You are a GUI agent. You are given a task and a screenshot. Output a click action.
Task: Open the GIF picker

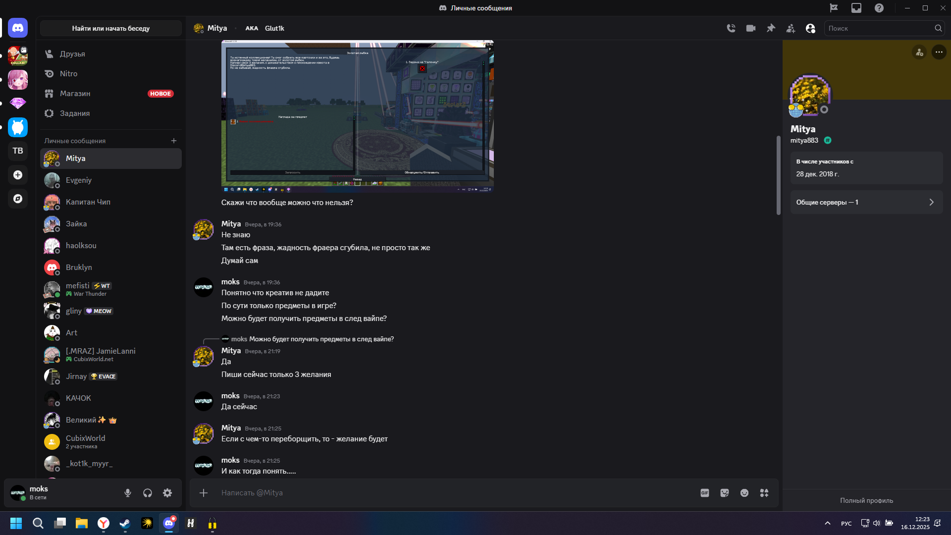[705, 493]
